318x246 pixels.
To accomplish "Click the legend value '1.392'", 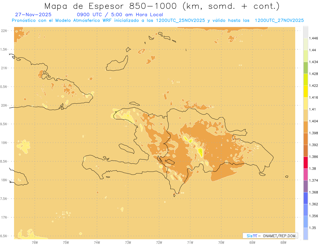I will tap(313, 145).
